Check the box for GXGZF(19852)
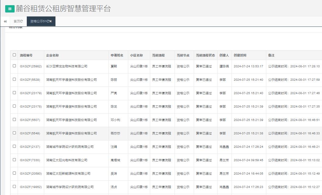322x195 pixels. (x=14, y=187)
